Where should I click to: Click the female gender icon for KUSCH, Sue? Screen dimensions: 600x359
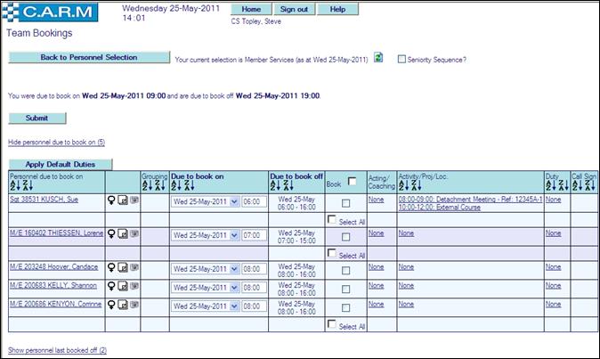click(x=111, y=201)
